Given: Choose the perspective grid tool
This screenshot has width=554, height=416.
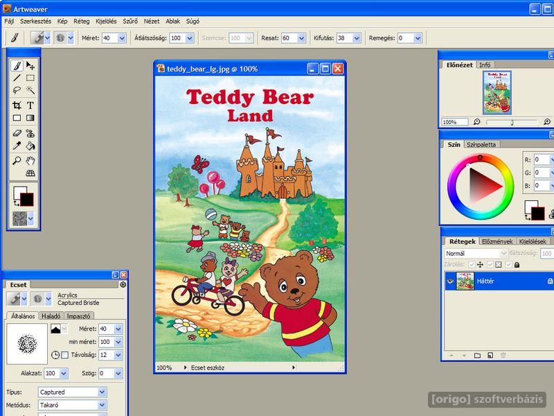Looking at the screenshot, I should [30, 173].
